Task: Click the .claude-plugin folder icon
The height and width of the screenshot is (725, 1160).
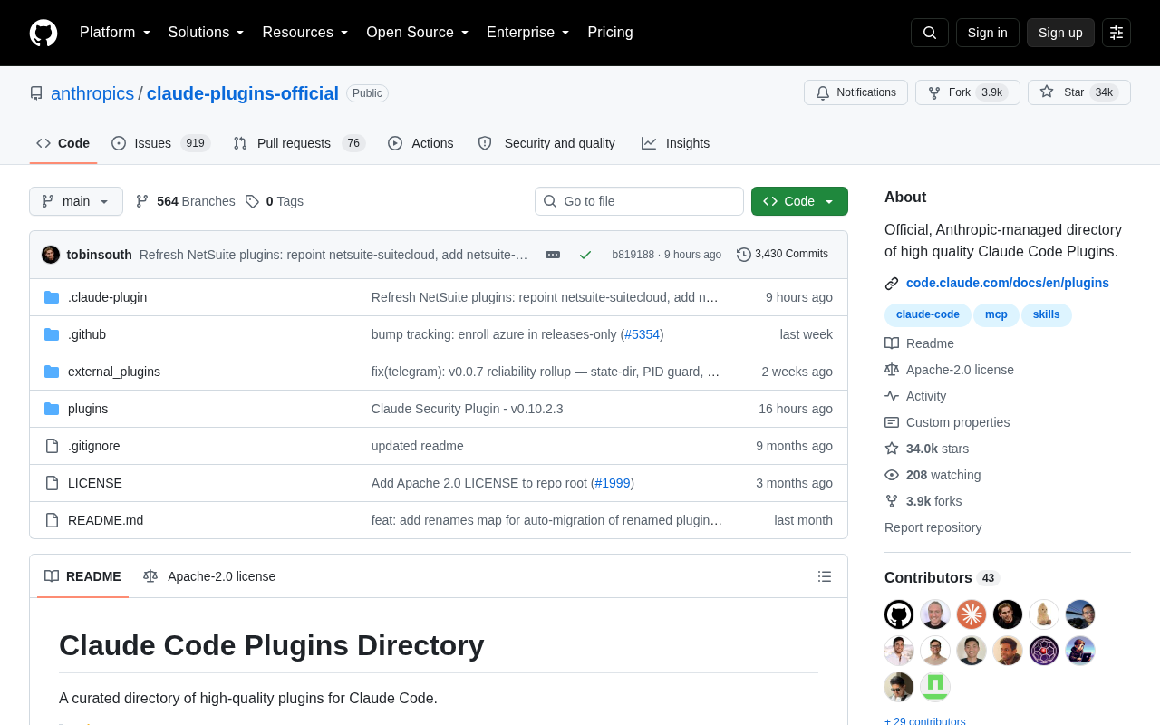Action: coord(52,297)
